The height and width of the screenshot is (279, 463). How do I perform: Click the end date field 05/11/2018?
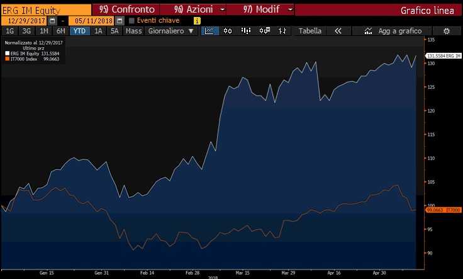[92, 21]
